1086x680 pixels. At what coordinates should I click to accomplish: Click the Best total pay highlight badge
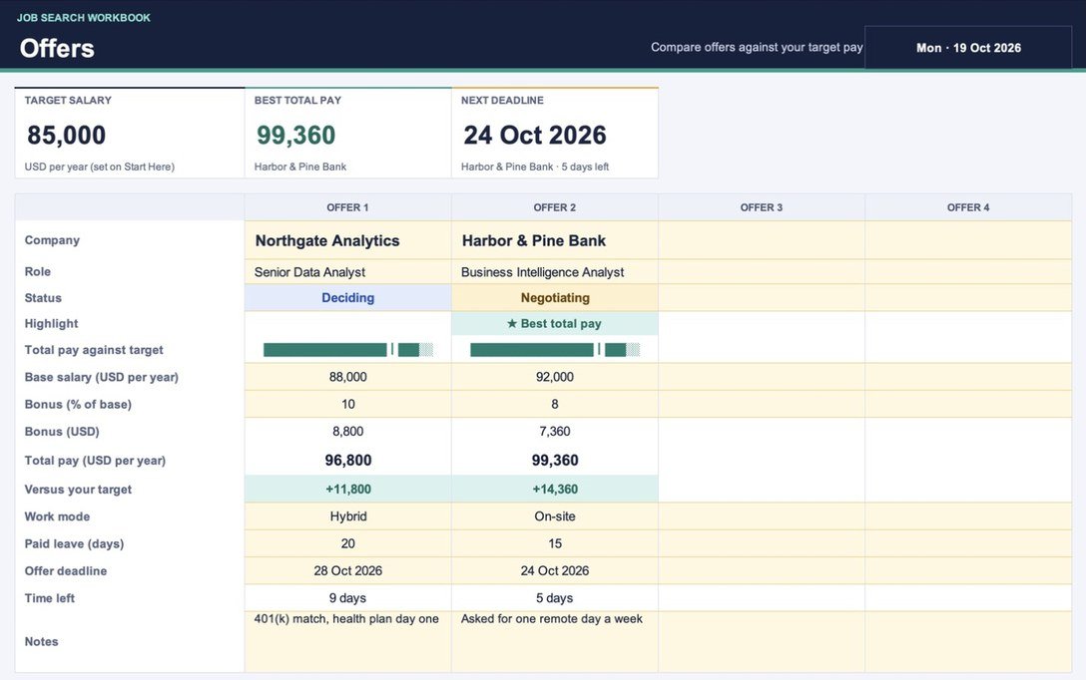(x=555, y=323)
